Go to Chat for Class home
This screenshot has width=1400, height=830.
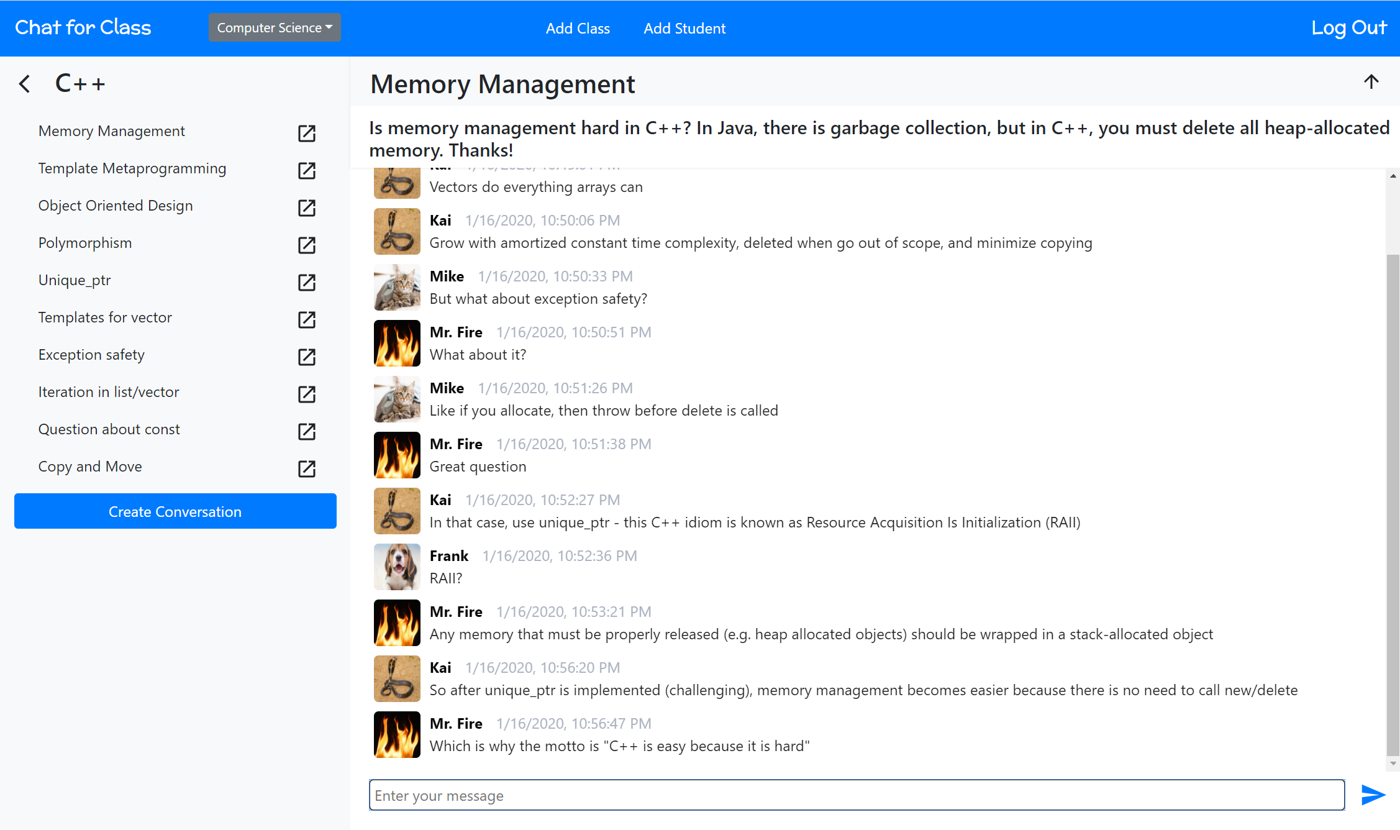83,28
